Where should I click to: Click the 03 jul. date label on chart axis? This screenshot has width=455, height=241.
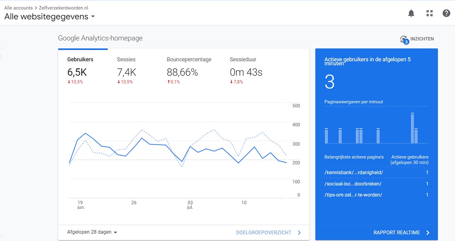point(190,205)
